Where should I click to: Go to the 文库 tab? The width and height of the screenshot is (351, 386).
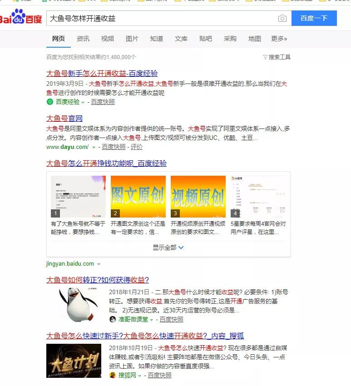pos(181,39)
